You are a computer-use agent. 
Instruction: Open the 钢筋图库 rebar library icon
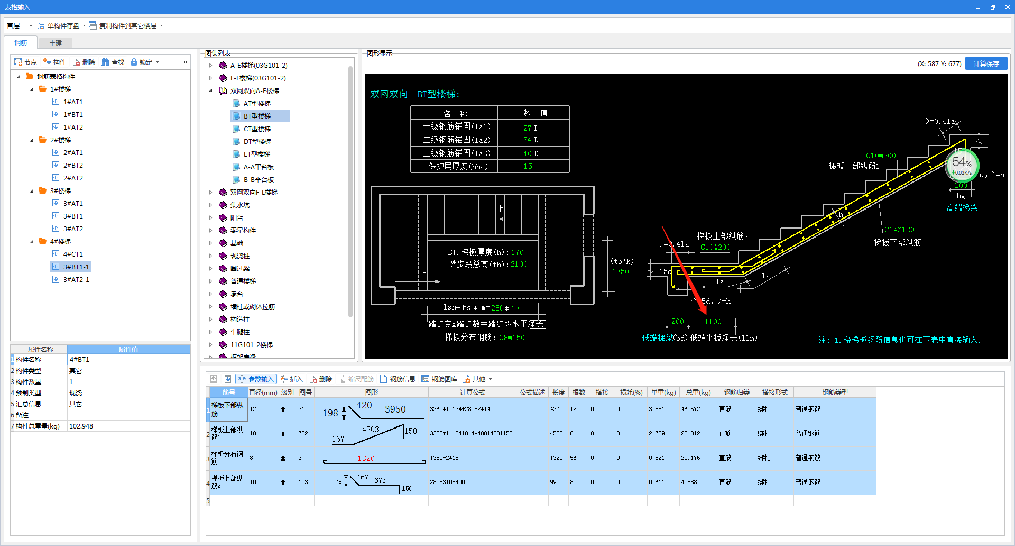426,379
